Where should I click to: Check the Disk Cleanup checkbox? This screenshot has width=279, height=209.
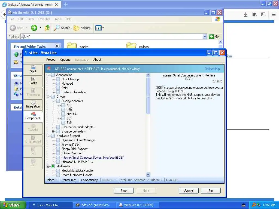tap(58, 79)
